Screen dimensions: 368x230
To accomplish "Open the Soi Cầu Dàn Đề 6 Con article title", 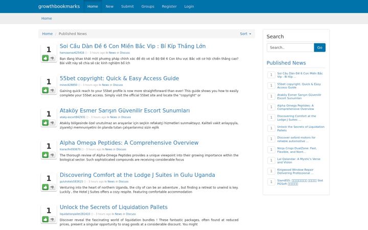I will tap(132, 46).
